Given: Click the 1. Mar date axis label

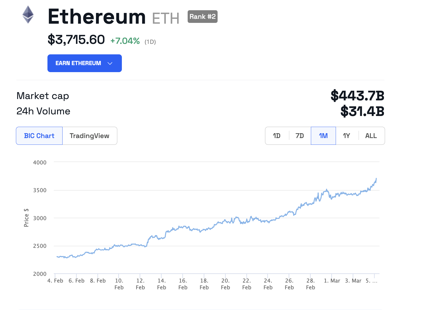Looking at the screenshot, I should pos(332,281).
